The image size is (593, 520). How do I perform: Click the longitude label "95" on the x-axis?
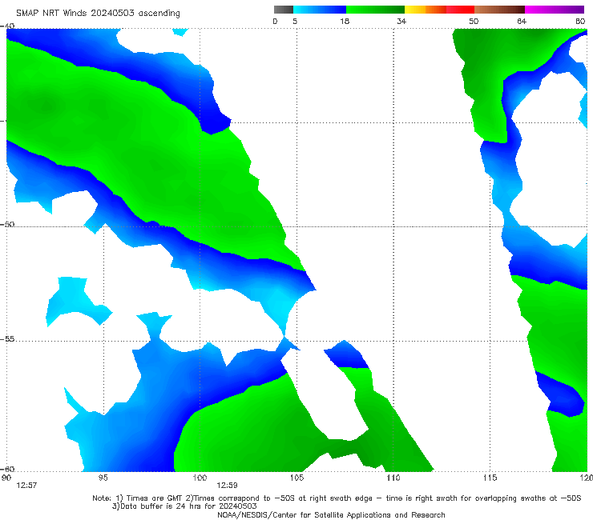pos(103,478)
